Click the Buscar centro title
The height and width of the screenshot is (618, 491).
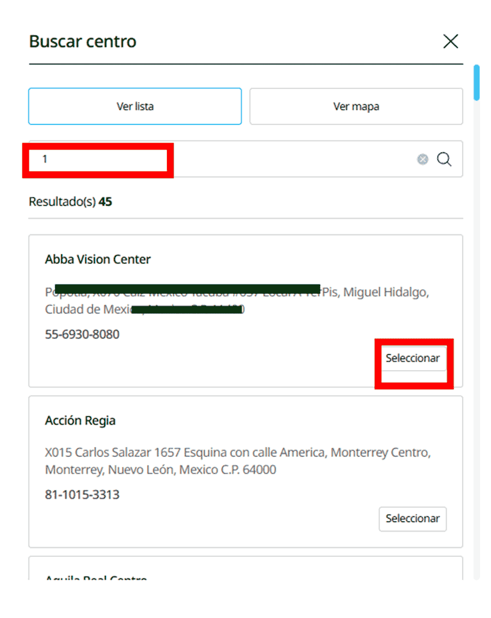tap(82, 41)
